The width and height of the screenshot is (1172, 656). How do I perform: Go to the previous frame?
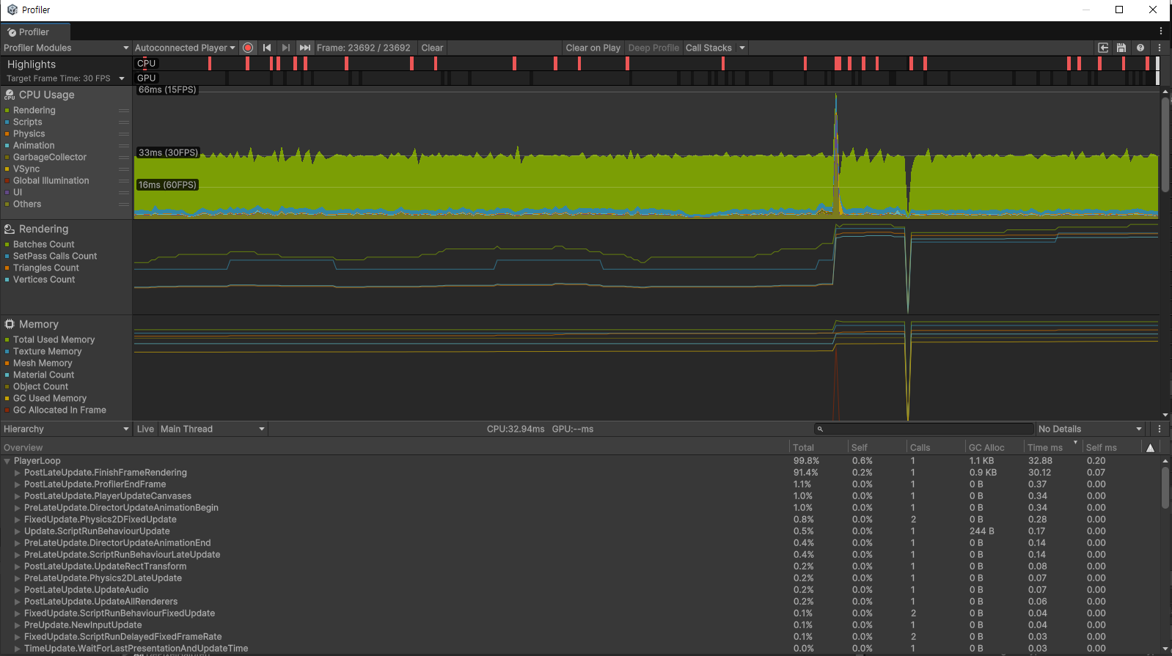267,48
